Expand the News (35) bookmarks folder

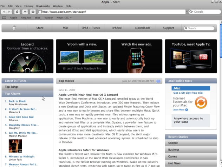click(64, 17)
